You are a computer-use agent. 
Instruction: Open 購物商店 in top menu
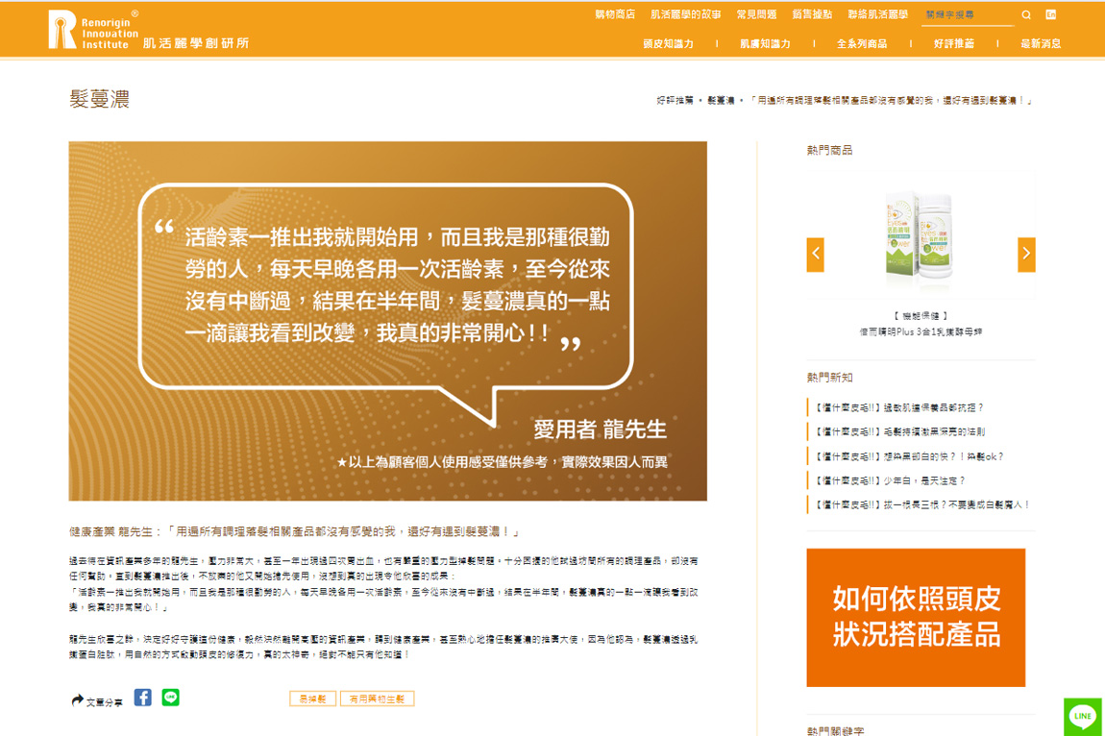[x=615, y=14]
